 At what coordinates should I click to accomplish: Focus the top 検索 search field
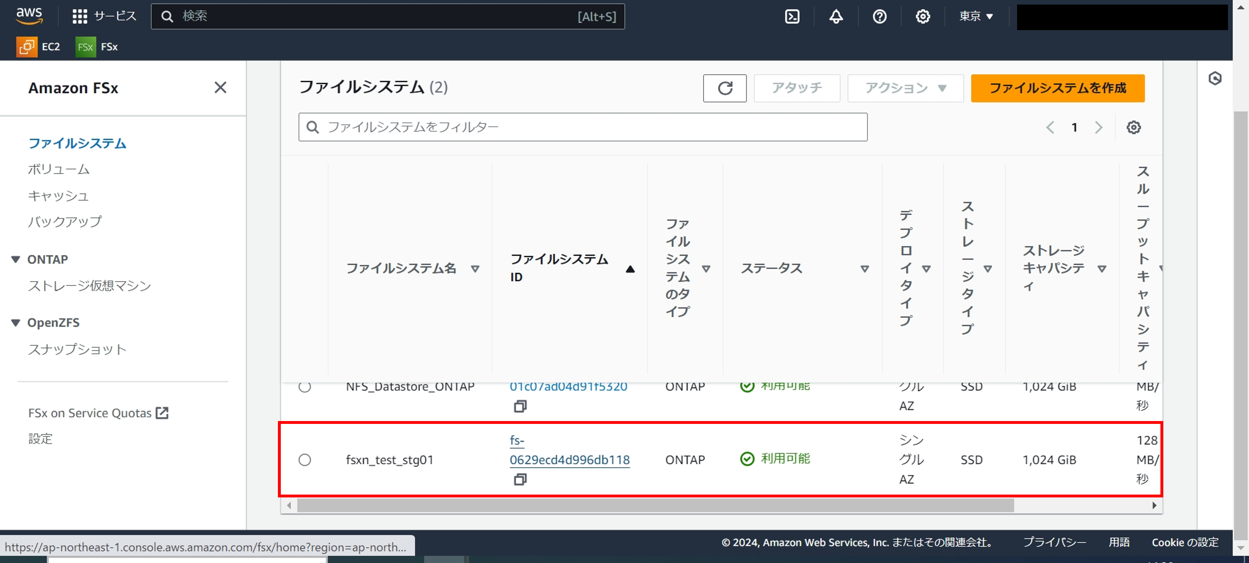click(387, 16)
